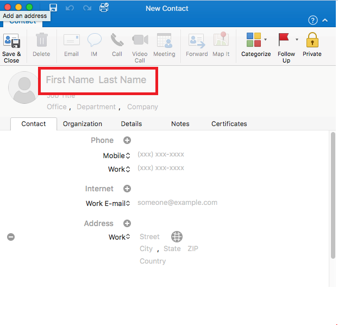Image resolution: width=338 pixels, height=325 pixels.
Task: Click the Email envelope icon
Action: pos(72,40)
